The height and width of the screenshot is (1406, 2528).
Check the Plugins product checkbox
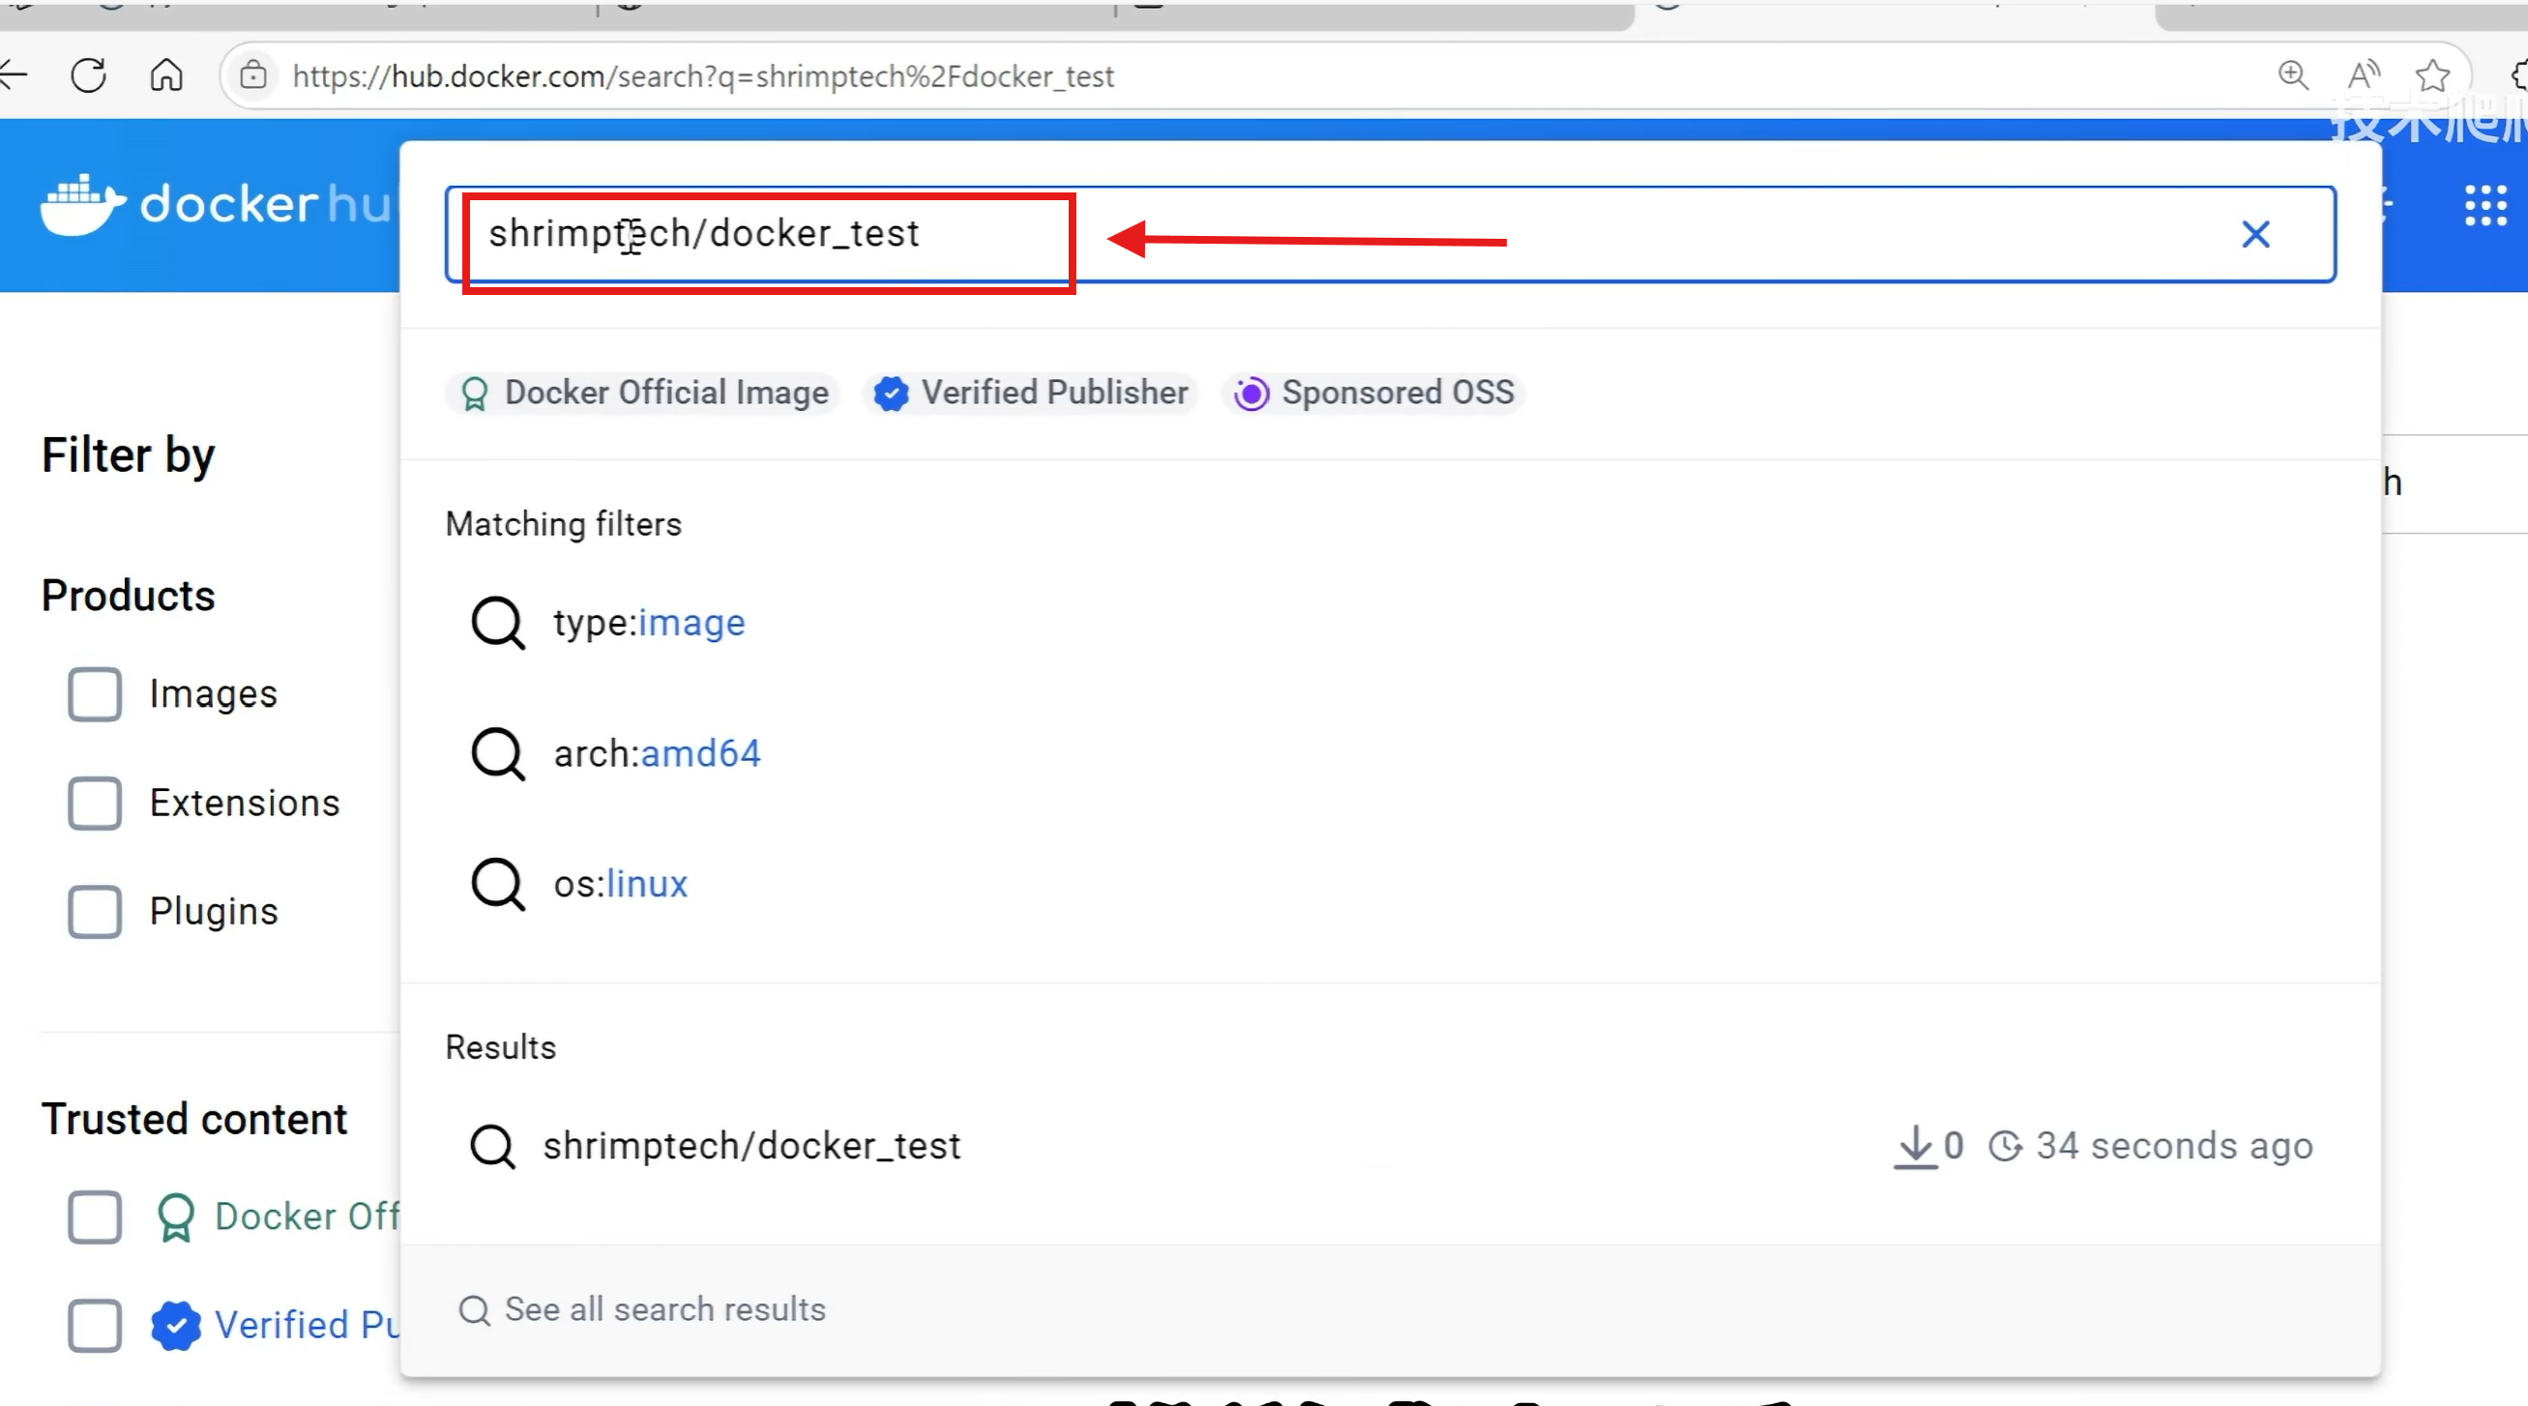pyautogui.click(x=95, y=913)
